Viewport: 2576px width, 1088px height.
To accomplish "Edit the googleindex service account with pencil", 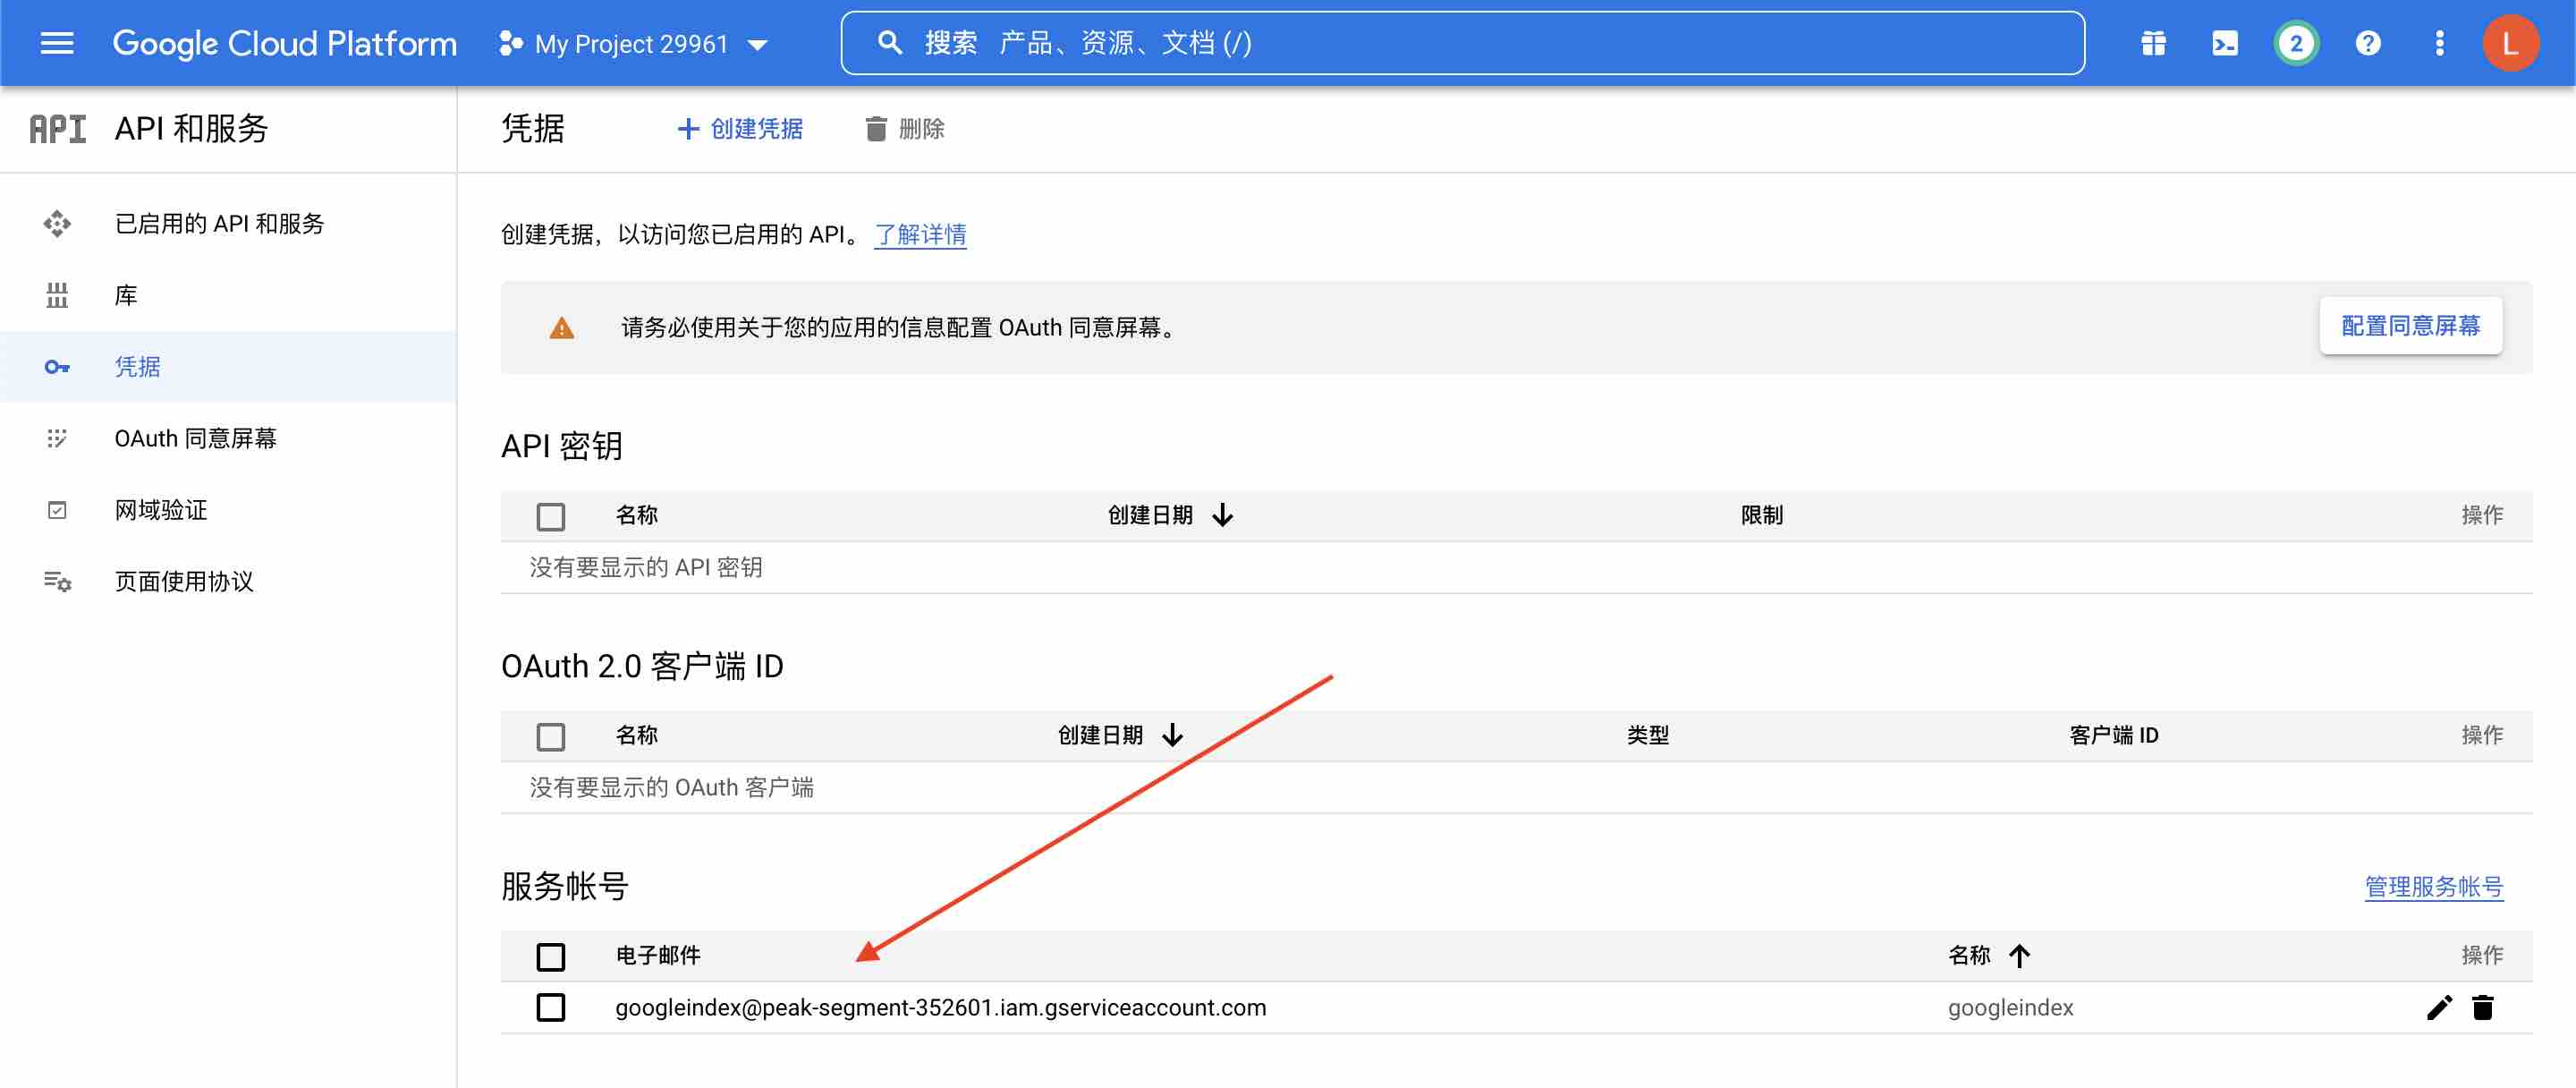I will [2438, 1007].
